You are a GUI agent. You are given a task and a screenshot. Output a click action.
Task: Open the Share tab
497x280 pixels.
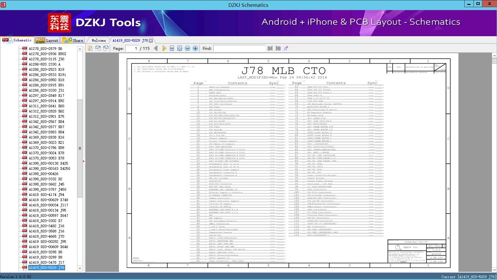coord(73,40)
